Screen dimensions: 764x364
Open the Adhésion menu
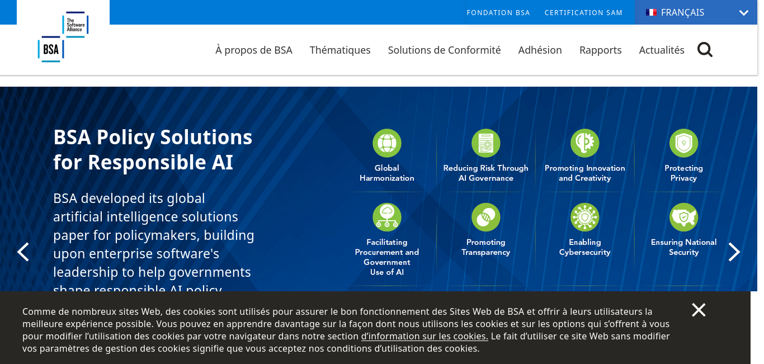coord(540,50)
